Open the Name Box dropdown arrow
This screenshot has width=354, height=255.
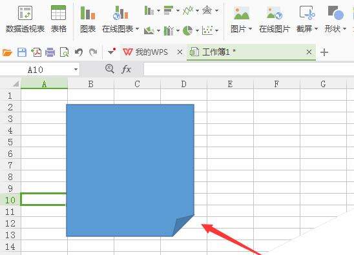click(x=76, y=70)
